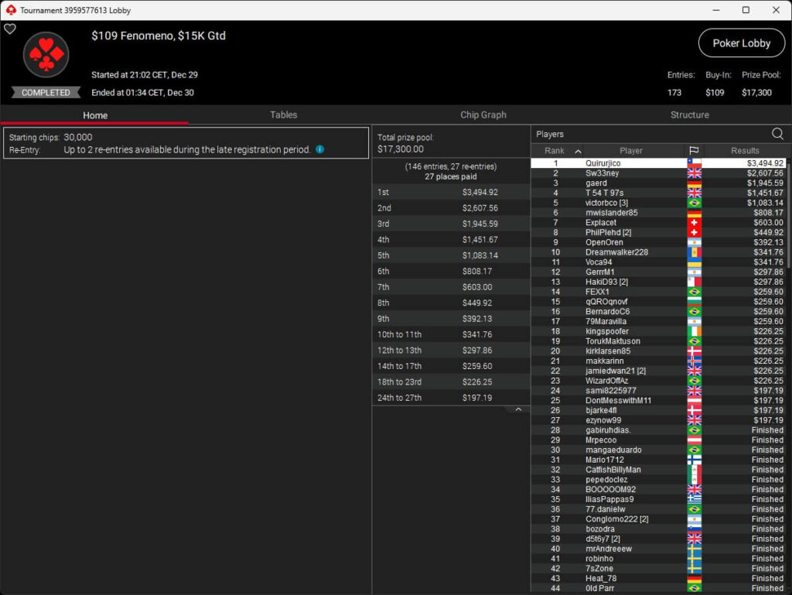The height and width of the screenshot is (595, 792).
Task: Sort players by country flag column
Action: tap(693, 151)
